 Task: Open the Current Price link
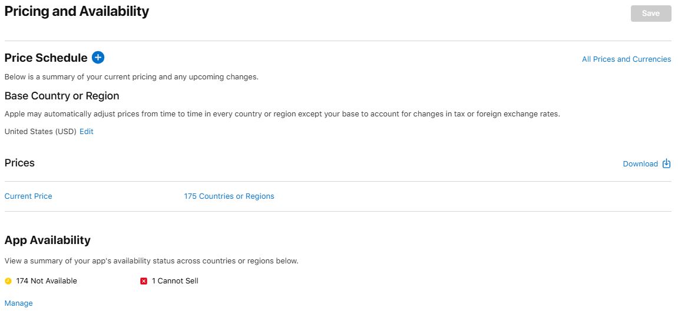pyautogui.click(x=28, y=196)
